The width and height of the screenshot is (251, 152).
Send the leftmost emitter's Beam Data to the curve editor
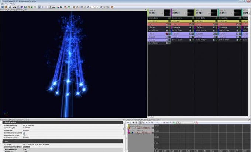[x=169, y=18]
